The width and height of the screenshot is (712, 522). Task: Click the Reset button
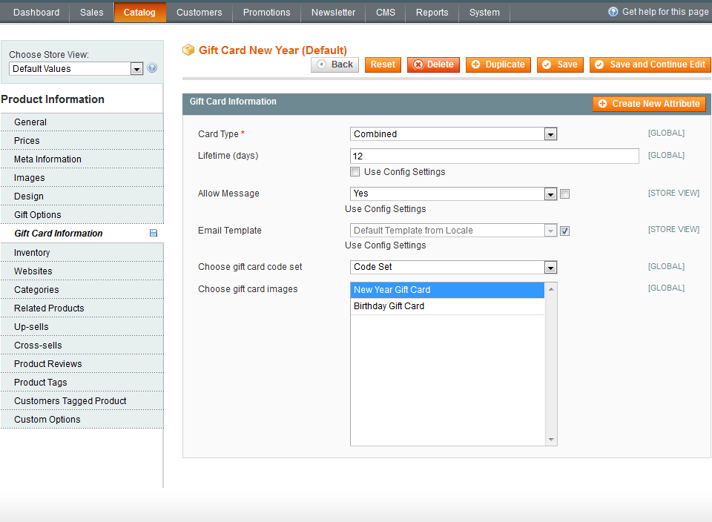(x=383, y=65)
